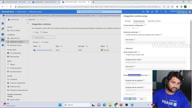Sort by Sub-type column arrows
This screenshot has width=192, height=108.
point(87,46)
